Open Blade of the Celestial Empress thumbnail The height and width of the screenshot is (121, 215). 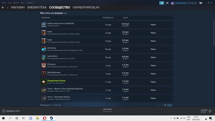tap(44, 90)
